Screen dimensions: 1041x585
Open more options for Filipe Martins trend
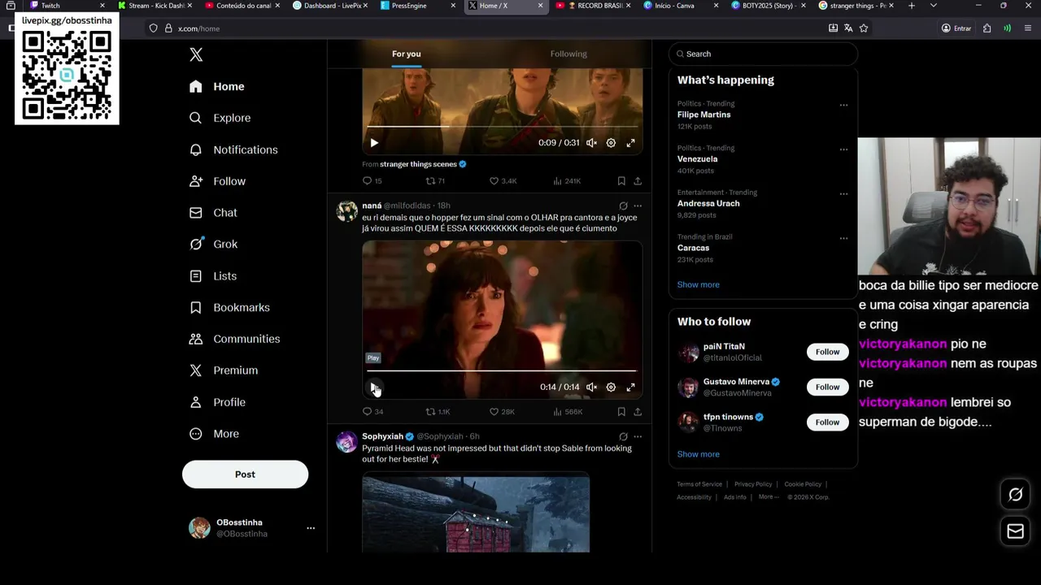click(x=843, y=105)
